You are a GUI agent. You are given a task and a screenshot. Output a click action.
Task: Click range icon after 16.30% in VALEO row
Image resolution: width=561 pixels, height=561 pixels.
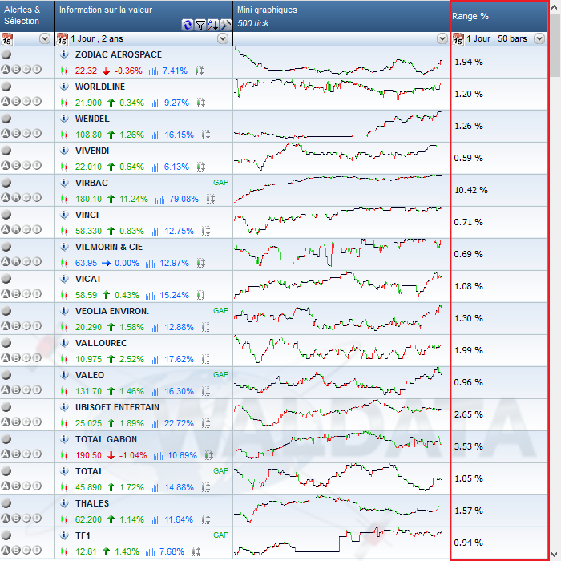click(x=206, y=391)
